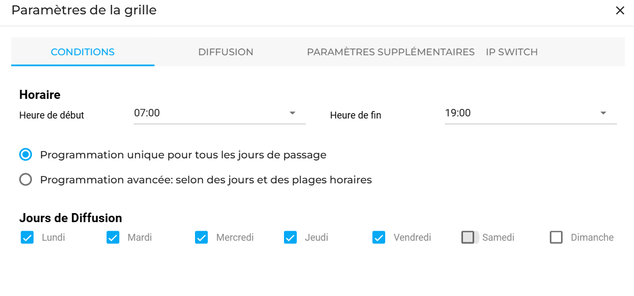Switch to the Conditions tab
Viewport: 634px width, 296px height.
tap(83, 52)
